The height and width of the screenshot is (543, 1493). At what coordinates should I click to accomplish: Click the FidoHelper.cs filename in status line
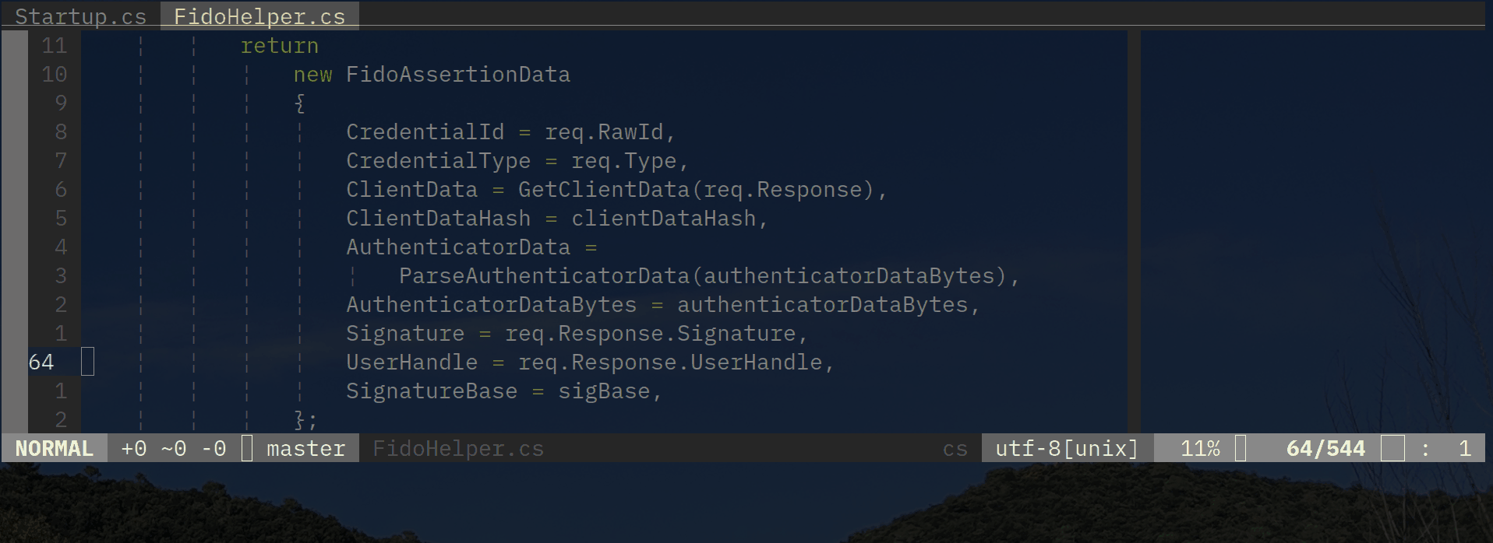(458, 449)
